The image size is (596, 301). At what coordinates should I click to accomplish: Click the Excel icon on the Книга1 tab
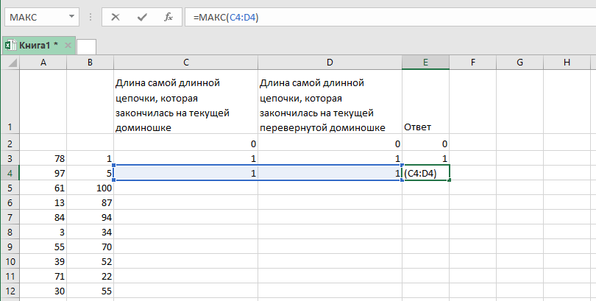coord(11,46)
